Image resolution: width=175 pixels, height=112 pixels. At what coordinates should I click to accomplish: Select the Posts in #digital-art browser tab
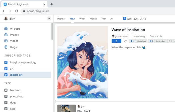pos(24,4)
